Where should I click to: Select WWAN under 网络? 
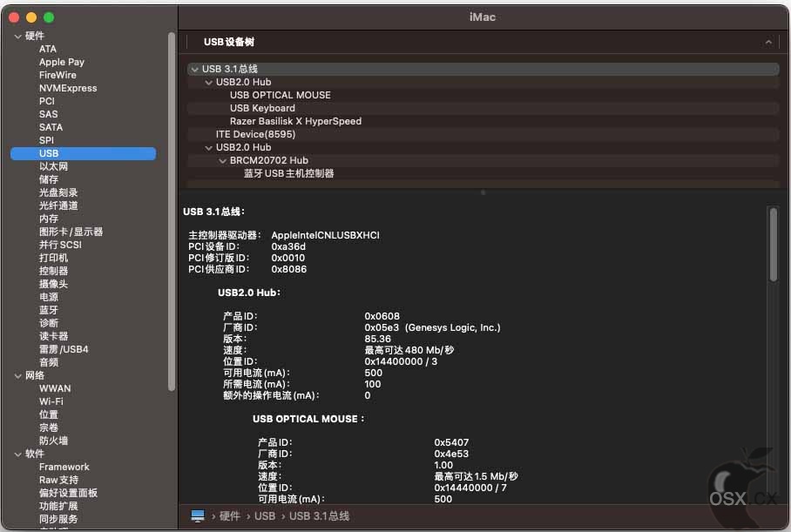55,389
